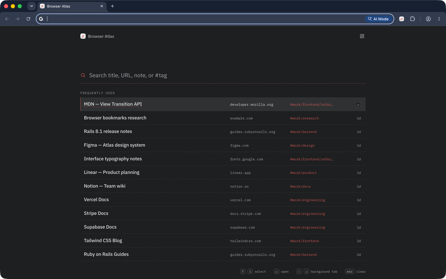Viewport: 446px width, 279px height.
Task: Go back with the back arrow
Action: click(7, 19)
